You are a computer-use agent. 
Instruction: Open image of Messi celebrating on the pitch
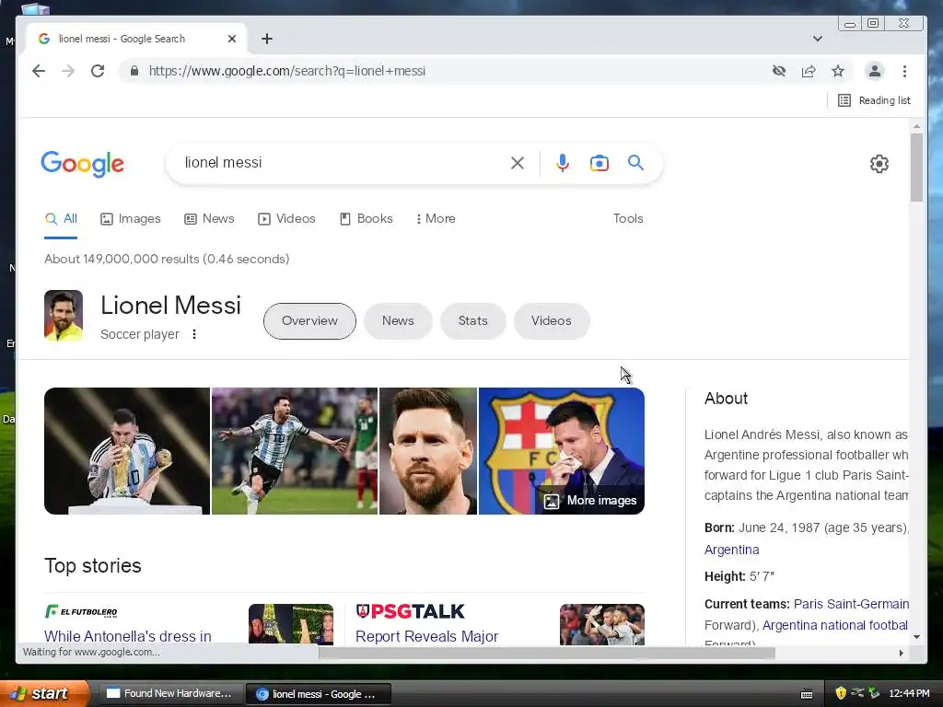(x=295, y=451)
